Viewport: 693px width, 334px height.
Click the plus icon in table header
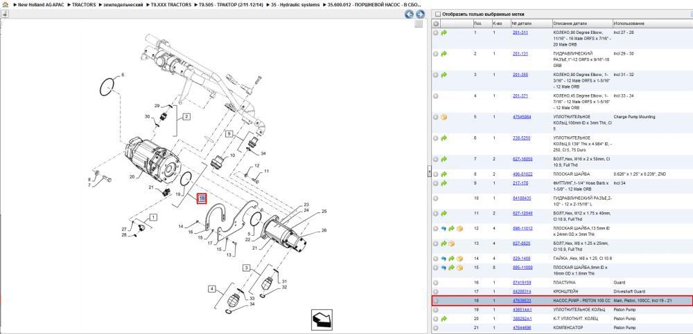(436, 24)
